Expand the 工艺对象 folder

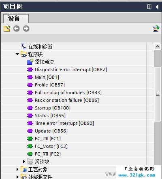point(17,169)
